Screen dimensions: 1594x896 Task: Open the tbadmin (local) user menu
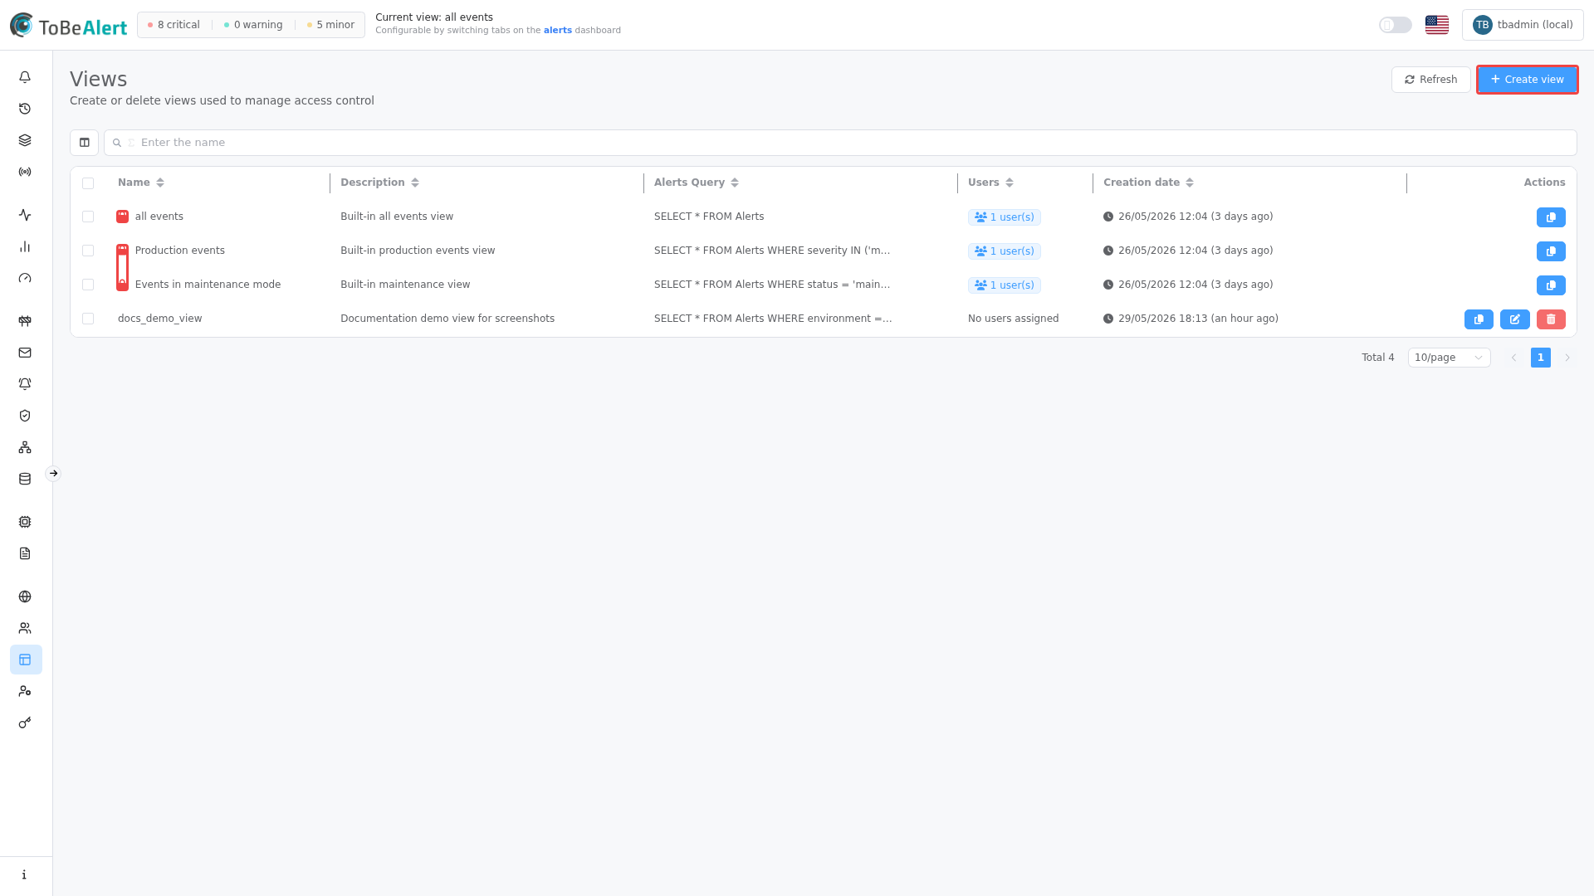pyautogui.click(x=1523, y=25)
